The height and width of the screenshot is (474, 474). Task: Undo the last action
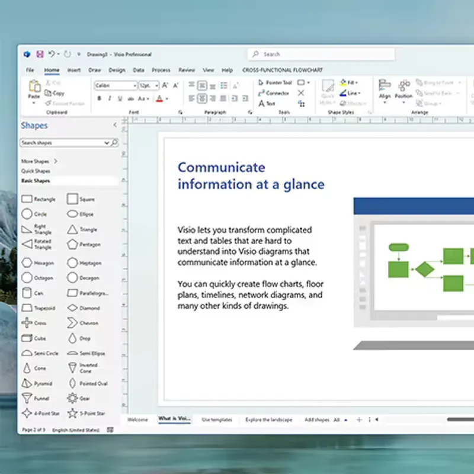(x=52, y=54)
